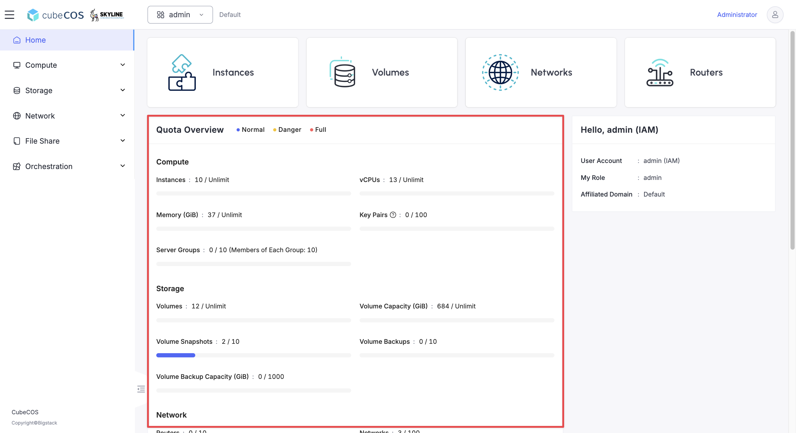Open the Networks card
The height and width of the screenshot is (433, 796).
pos(541,73)
